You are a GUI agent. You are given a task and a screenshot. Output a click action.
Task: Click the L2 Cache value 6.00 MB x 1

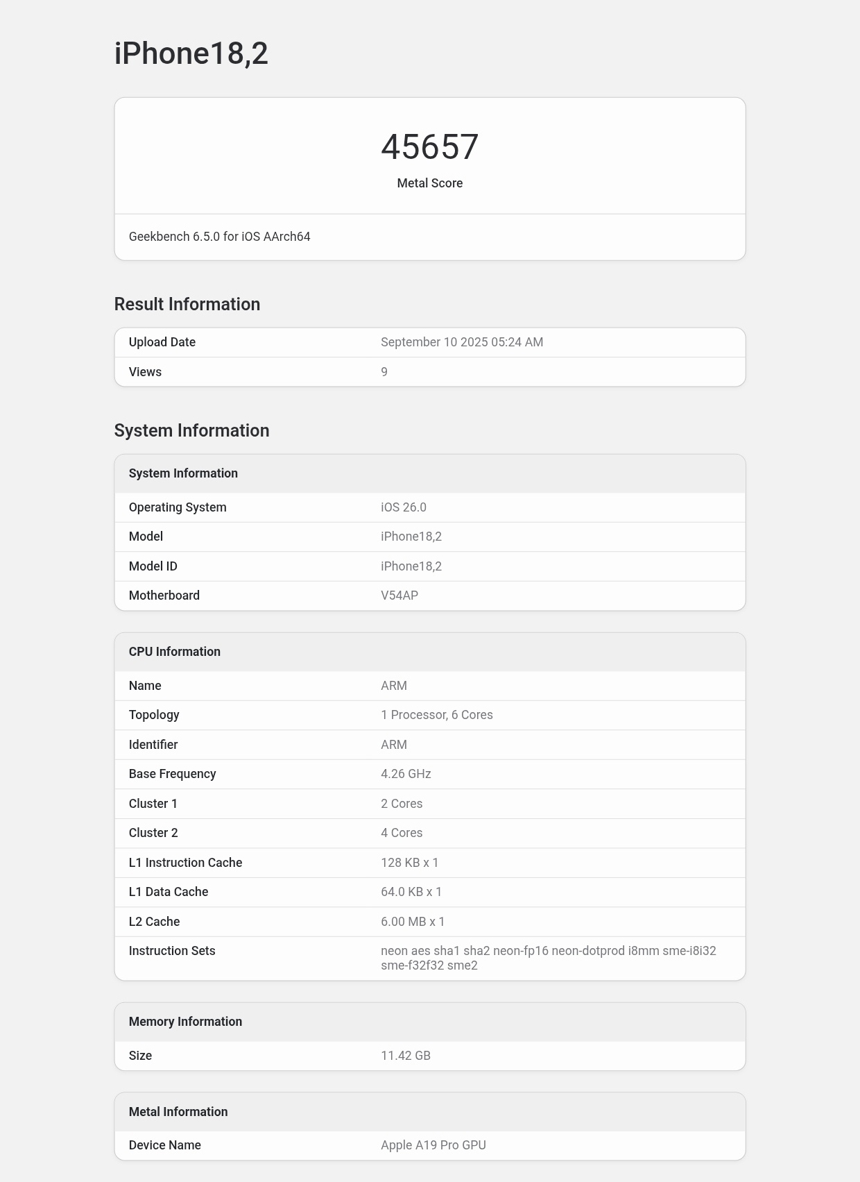pyautogui.click(x=413, y=922)
